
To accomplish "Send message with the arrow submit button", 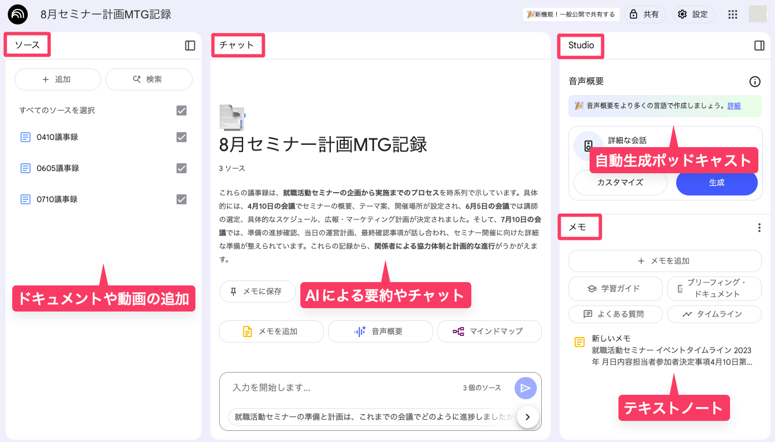I will pos(525,388).
